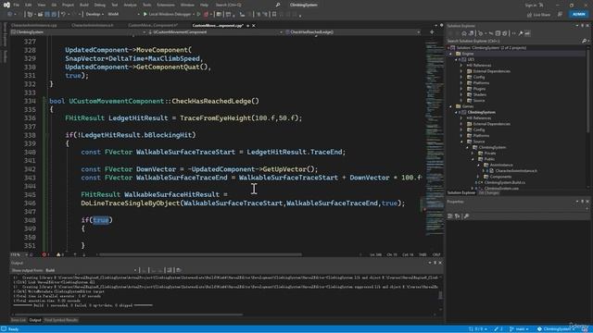Click Solution Explorer search magnifier icon
The width and height of the screenshot is (593, 333).
point(584,41)
